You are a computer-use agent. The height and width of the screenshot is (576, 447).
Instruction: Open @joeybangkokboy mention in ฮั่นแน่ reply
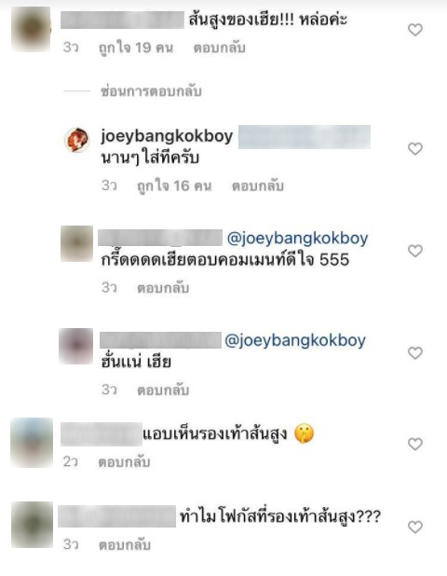tap(295, 341)
